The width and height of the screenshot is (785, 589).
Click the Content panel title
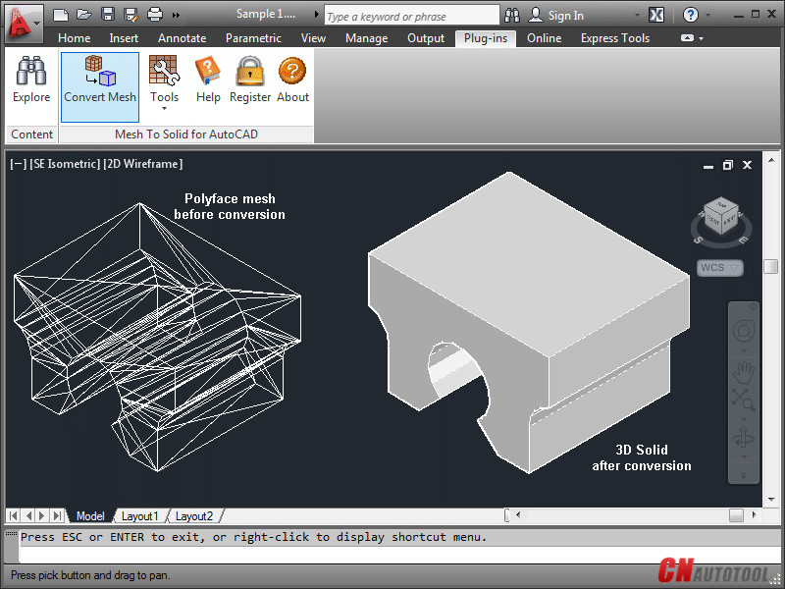[32, 134]
